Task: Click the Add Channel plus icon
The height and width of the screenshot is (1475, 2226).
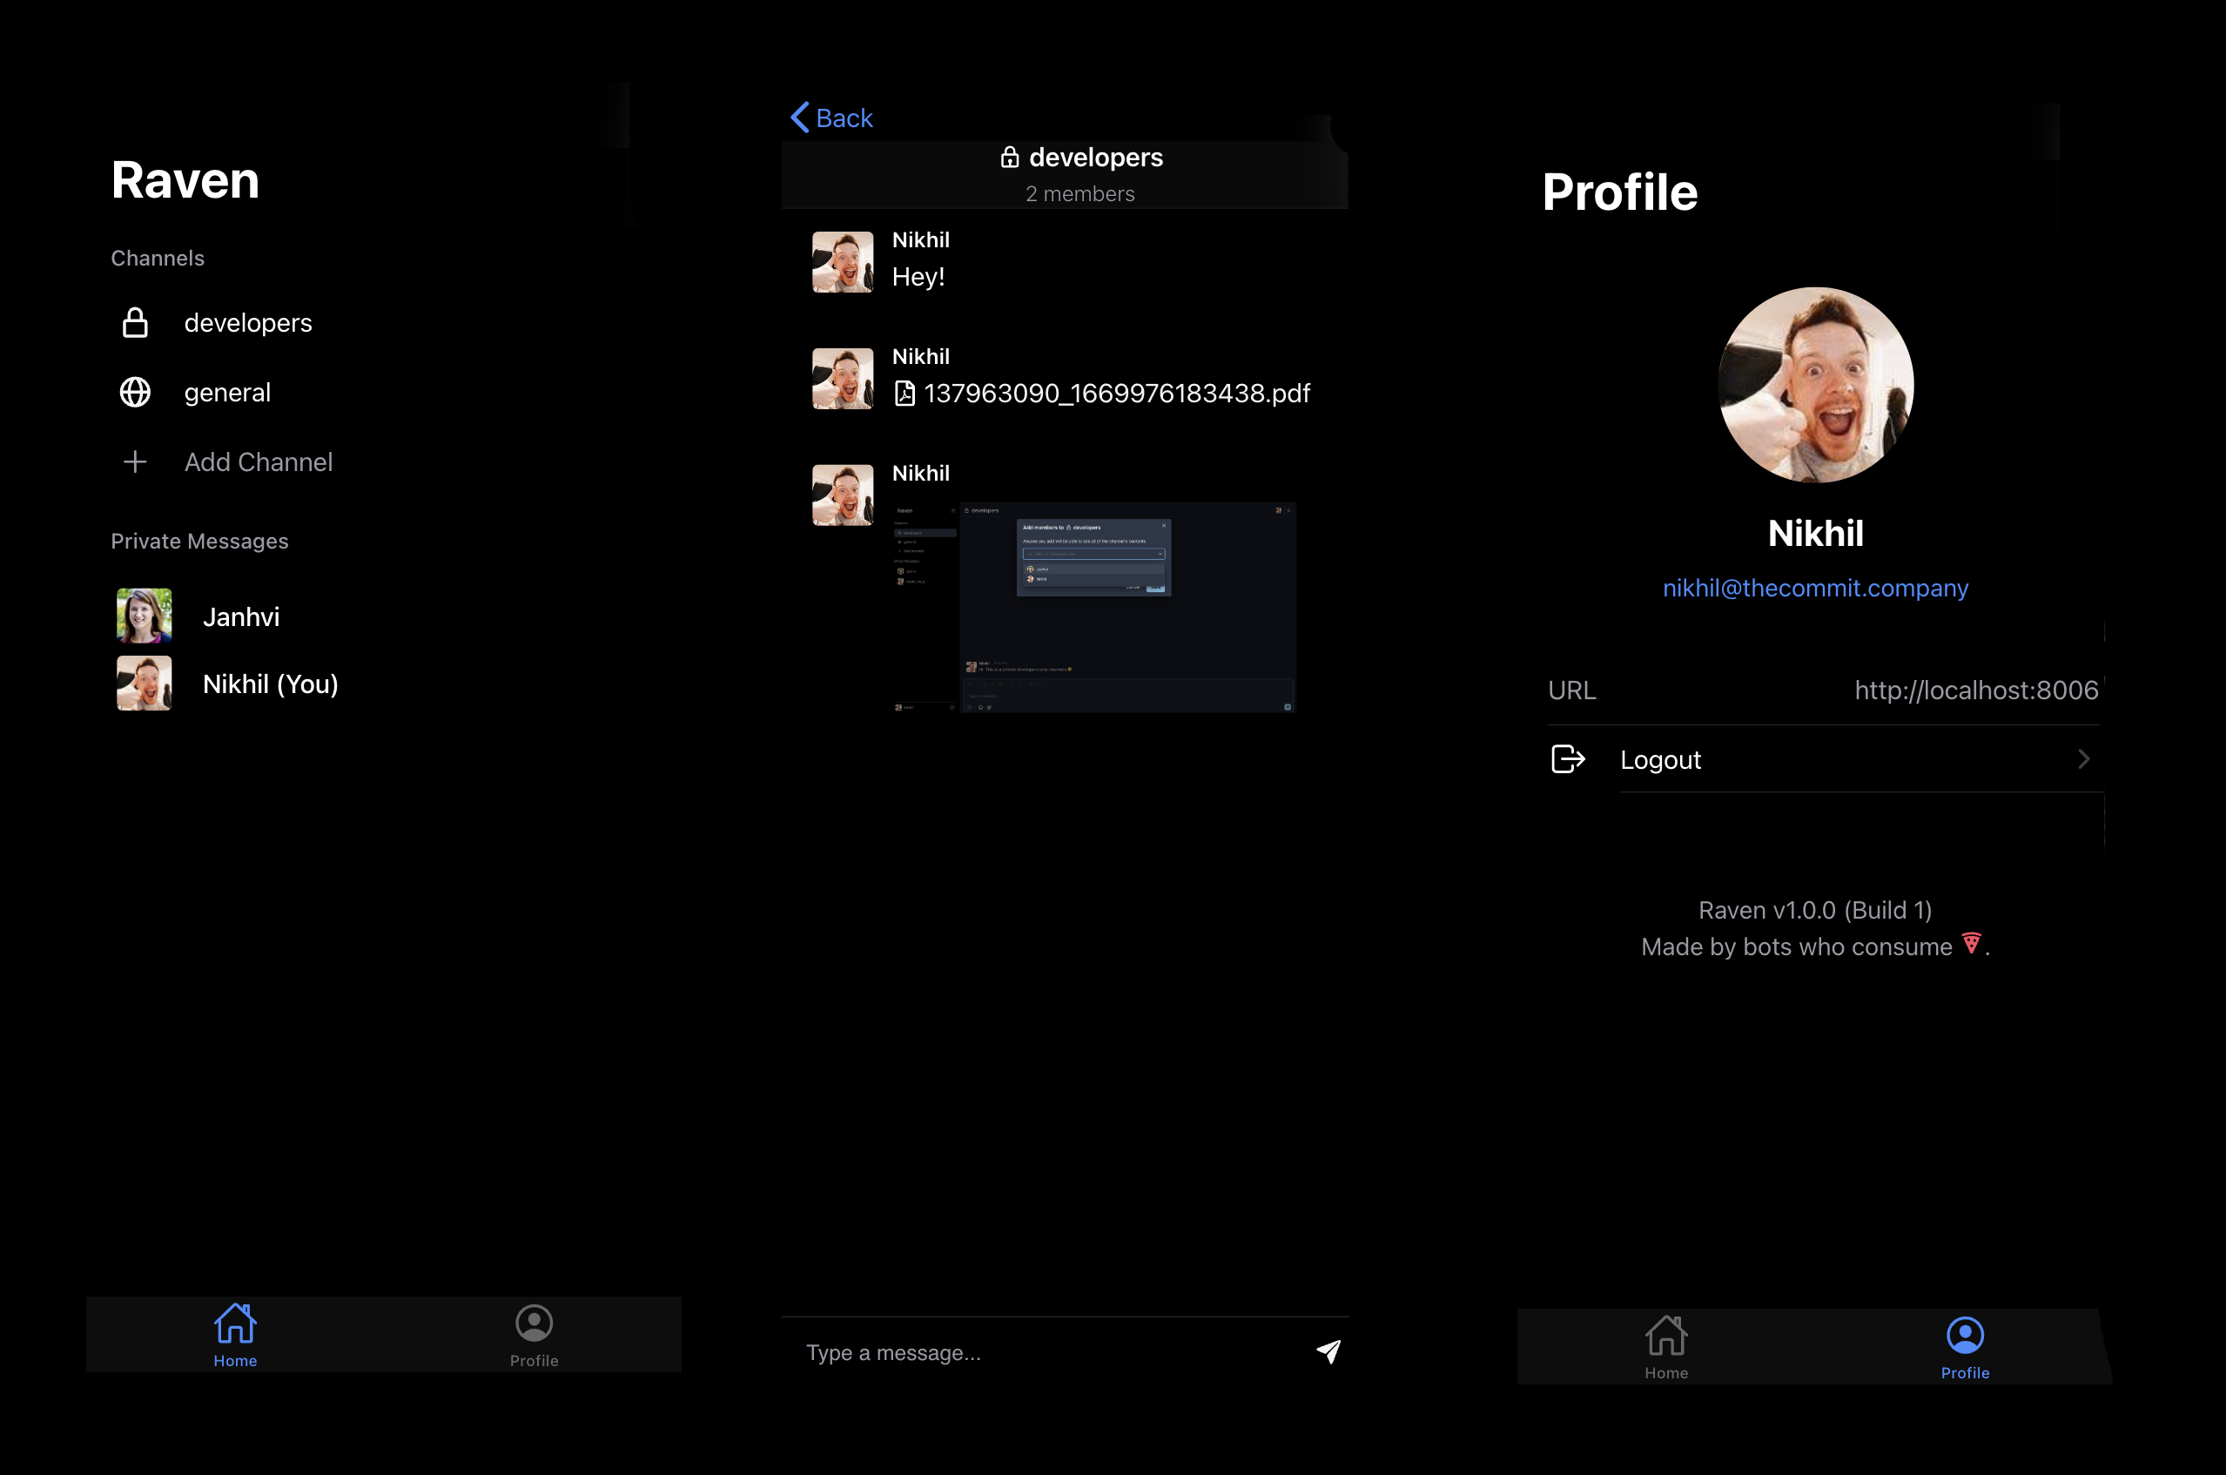Action: click(x=135, y=461)
